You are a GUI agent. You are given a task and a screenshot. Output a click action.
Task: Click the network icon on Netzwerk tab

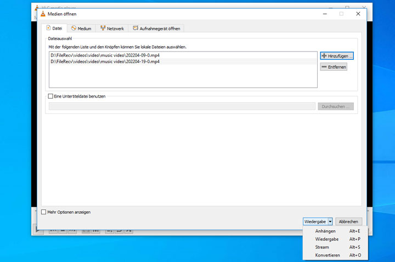pos(103,28)
